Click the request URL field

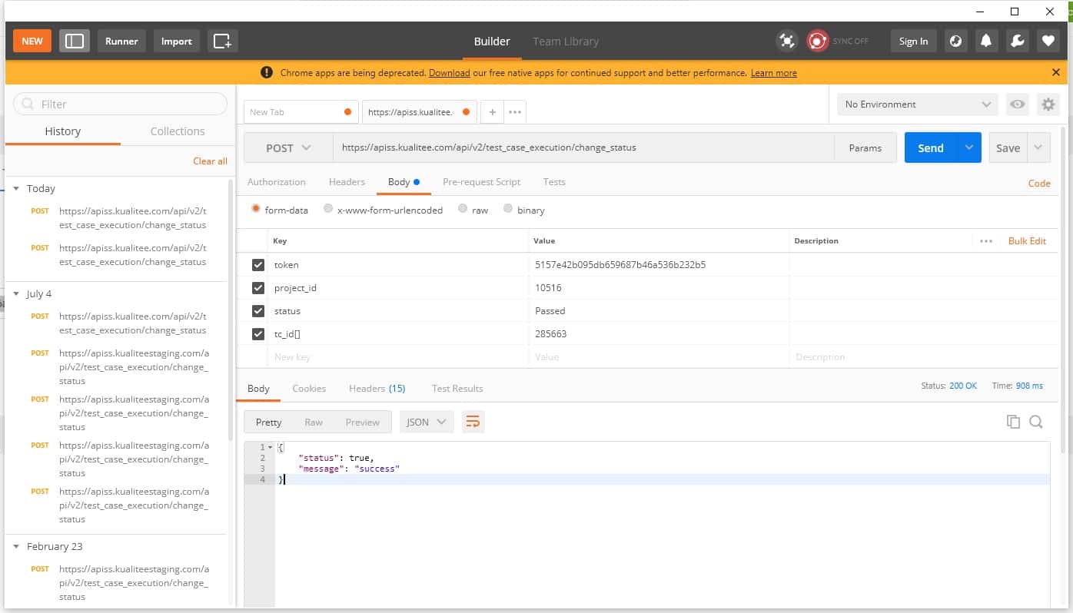(x=583, y=147)
